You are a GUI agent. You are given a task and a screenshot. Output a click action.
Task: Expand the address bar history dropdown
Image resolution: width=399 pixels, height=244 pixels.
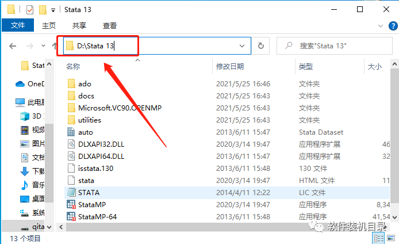point(242,46)
